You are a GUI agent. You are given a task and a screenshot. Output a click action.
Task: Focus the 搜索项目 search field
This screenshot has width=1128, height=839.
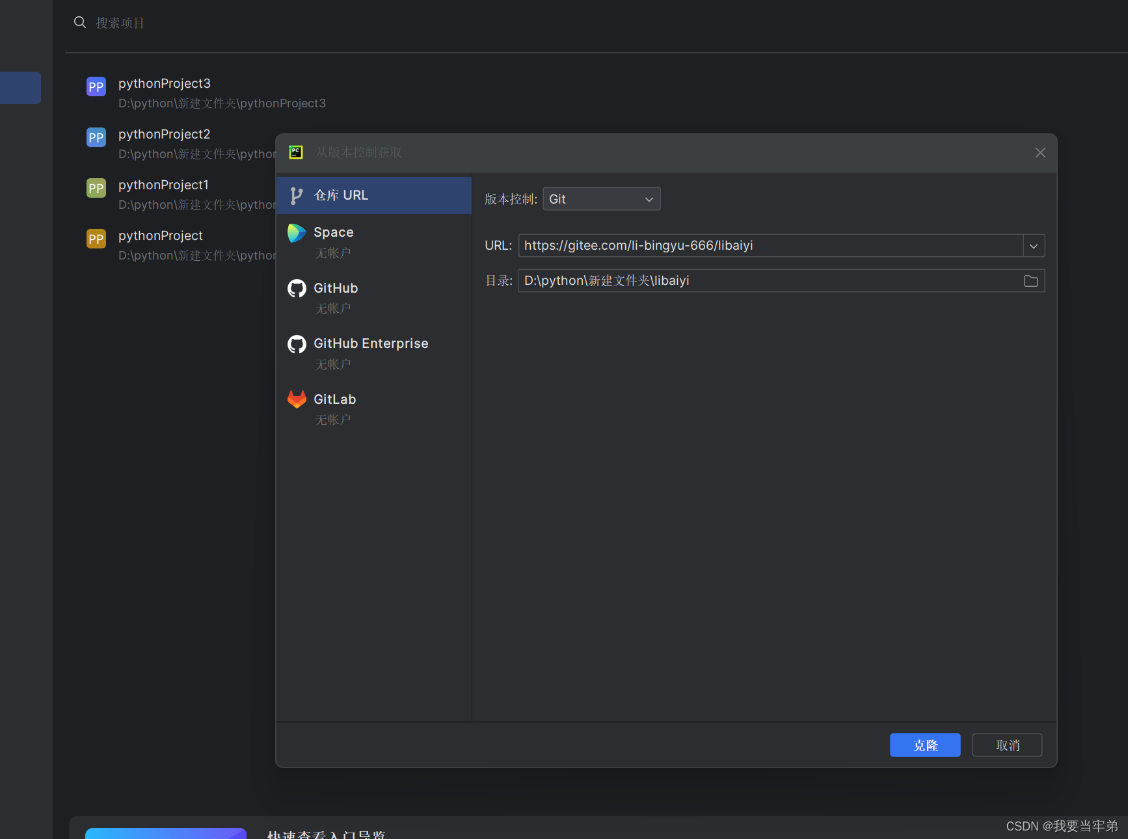click(120, 23)
